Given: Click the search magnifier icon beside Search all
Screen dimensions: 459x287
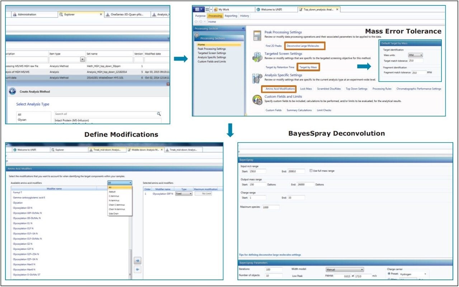Looking at the screenshot, I should (x=158, y=114).
